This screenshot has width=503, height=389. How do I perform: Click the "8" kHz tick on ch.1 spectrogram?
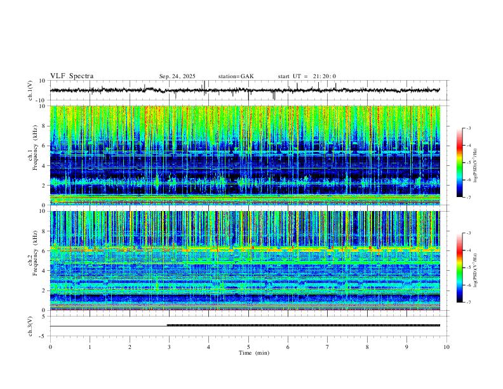[44, 126]
